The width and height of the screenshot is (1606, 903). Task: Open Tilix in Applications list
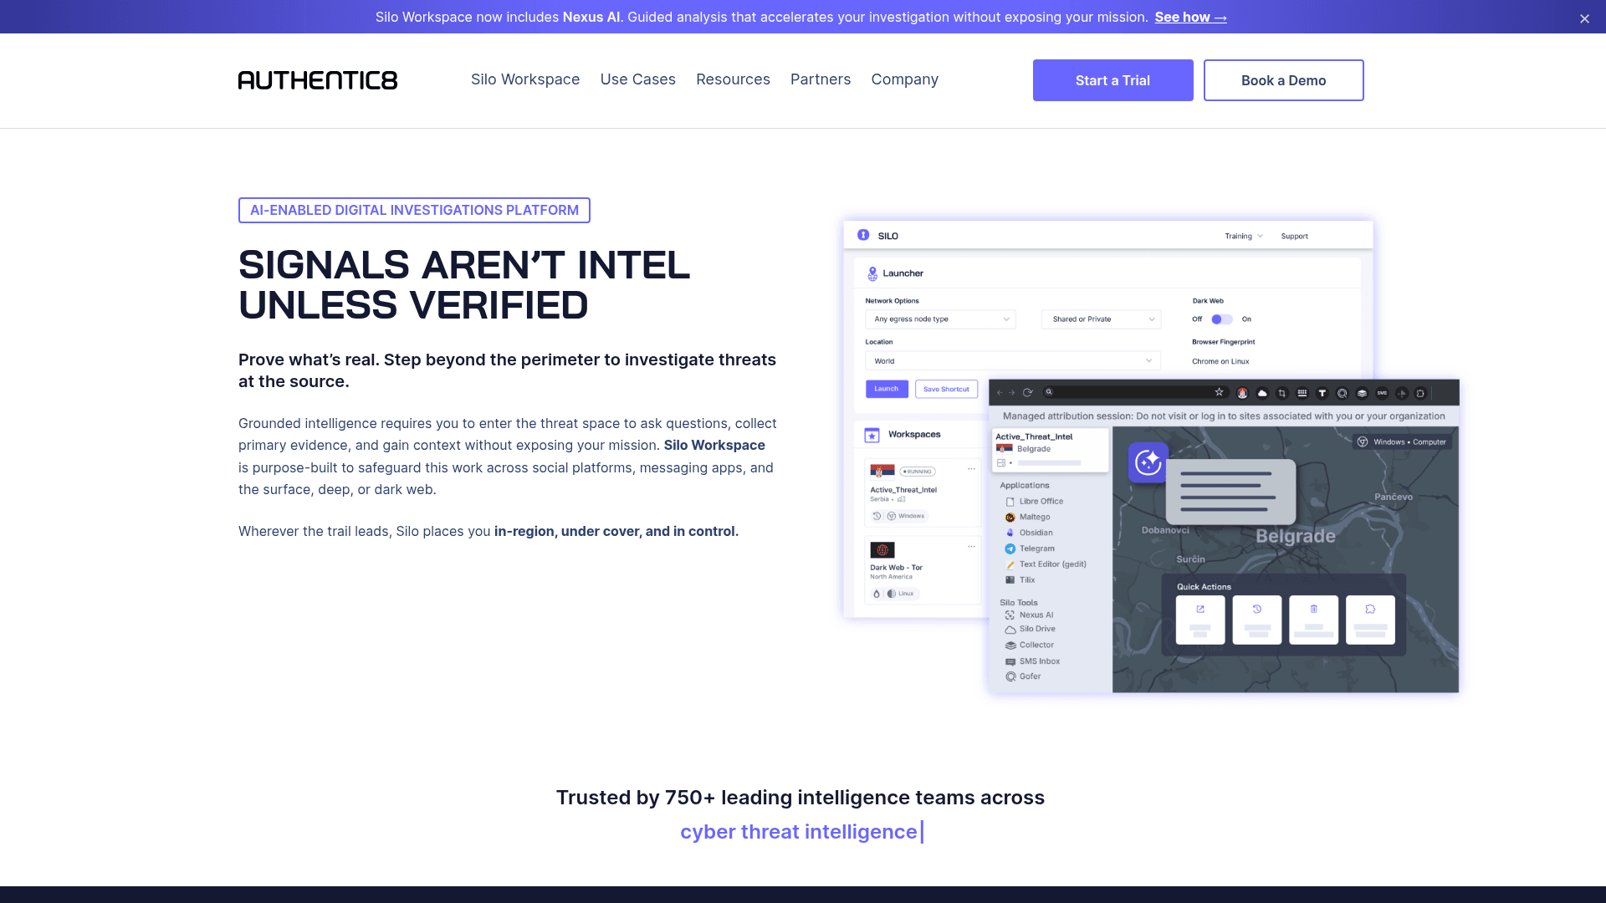coord(1020,580)
